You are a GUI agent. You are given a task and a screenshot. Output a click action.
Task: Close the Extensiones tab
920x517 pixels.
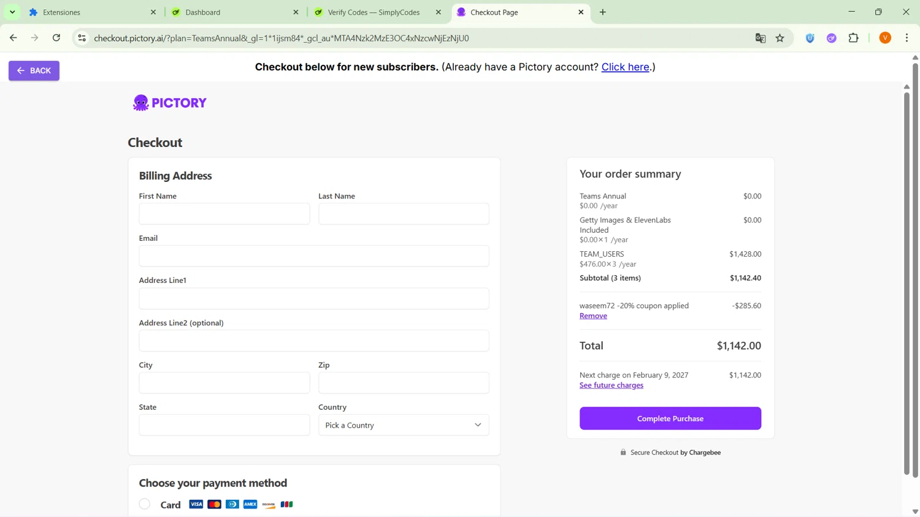tap(153, 12)
